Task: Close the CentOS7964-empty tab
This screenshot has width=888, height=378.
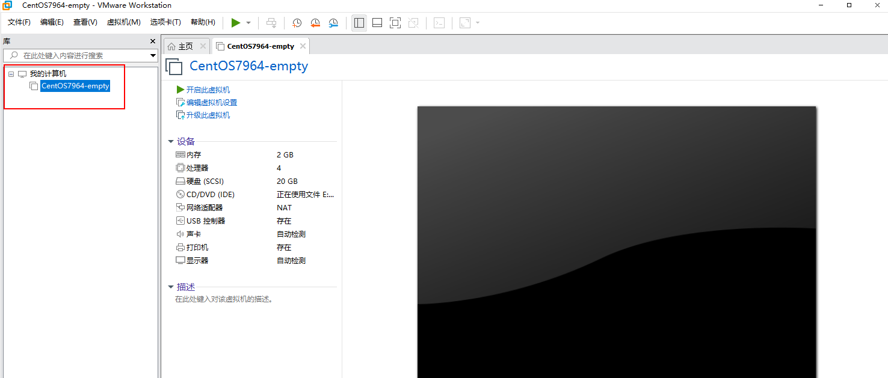Action: pos(303,46)
